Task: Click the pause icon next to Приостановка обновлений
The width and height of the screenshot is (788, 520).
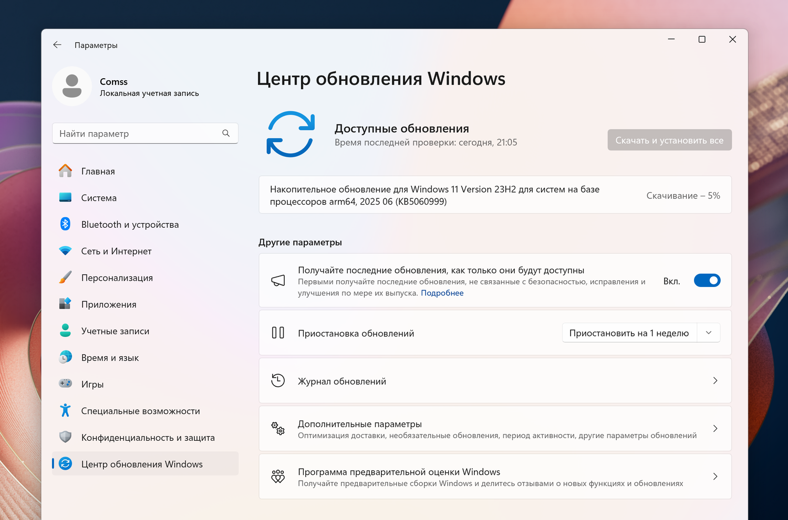Action: click(278, 333)
